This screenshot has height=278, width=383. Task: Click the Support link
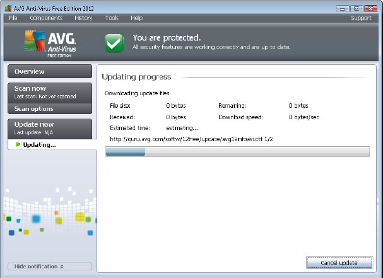click(361, 18)
